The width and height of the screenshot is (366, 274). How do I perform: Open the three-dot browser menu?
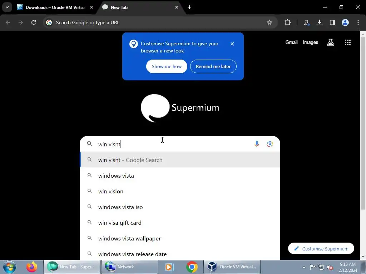coord(358,22)
